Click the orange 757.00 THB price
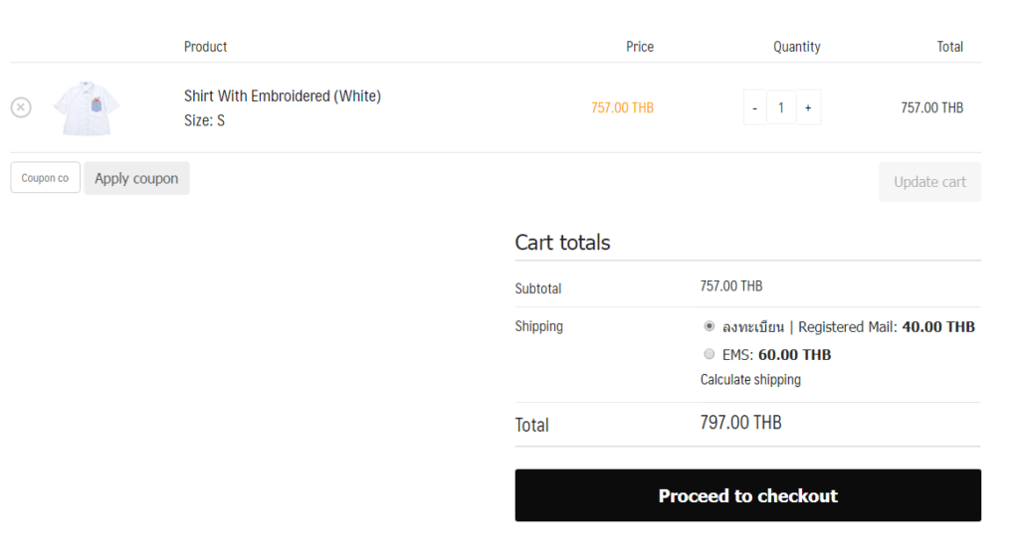Image resolution: width=1019 pixels, height=560 pixels. pyautogui.click(x=622, y=107)
